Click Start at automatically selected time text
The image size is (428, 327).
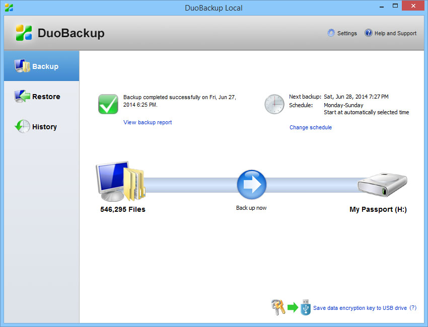[366, 112]
